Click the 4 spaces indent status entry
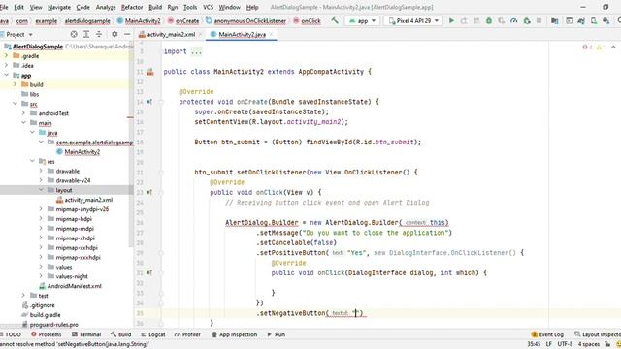Screen dimensions: 621x349 tap(589, 344)
